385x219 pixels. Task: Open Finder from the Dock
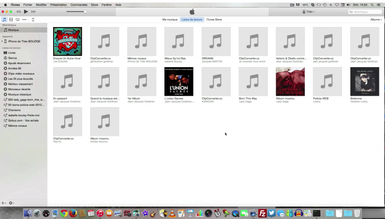(28, 213)
